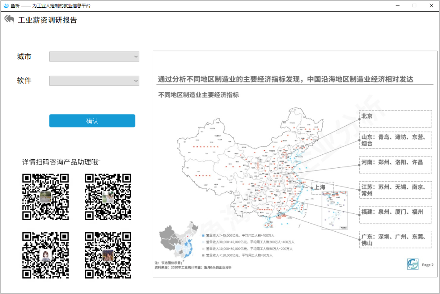Select the upper-left QR code
This screenshot has height=294, width=440.
(46, 197)
